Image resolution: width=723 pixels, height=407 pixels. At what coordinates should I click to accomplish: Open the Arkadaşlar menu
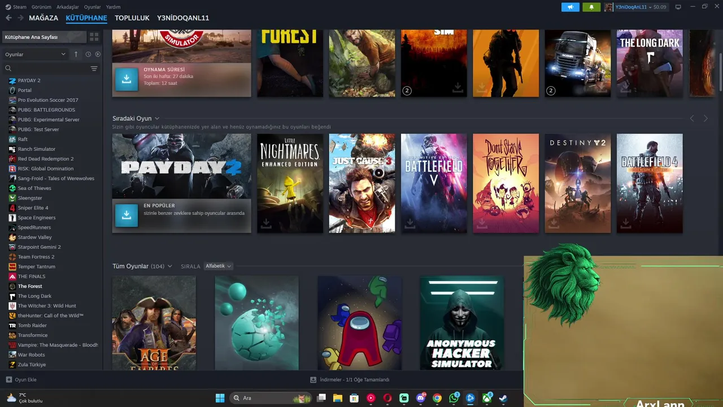[68, 7]
